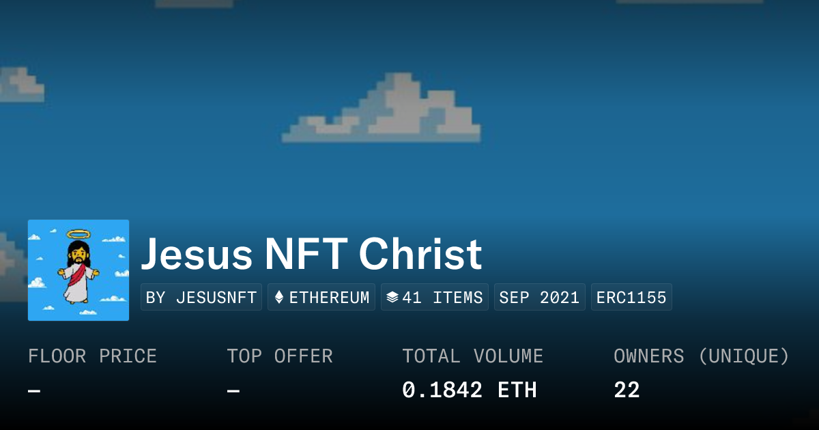Click the SEP 2021 creation date badge
Viewport: 819px width, 430px height.
pos(539,298)
